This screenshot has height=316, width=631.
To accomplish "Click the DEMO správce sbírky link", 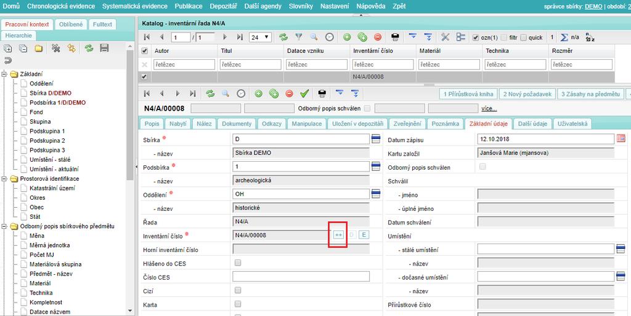I will [x=593, y=6].
